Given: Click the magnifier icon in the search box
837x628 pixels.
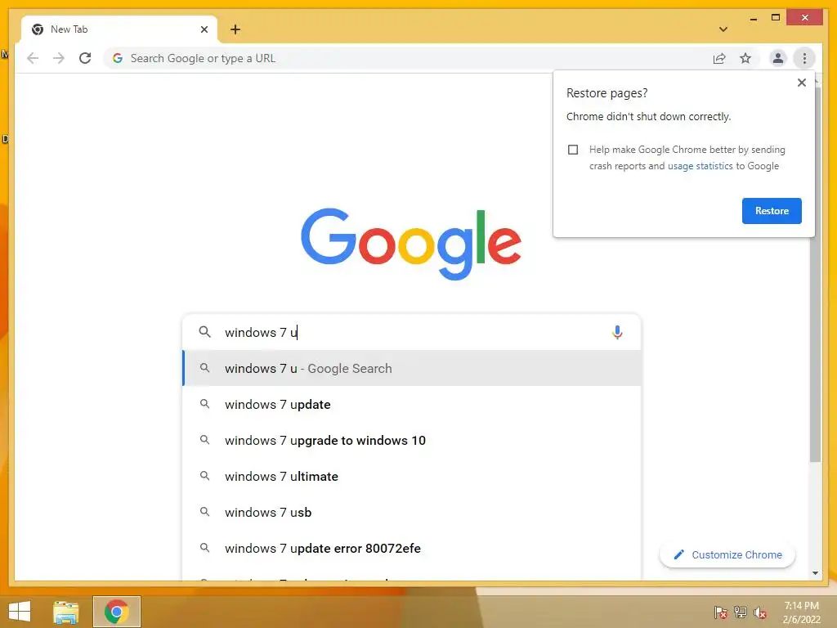Looking at the screenshot, I should point(204,332).
